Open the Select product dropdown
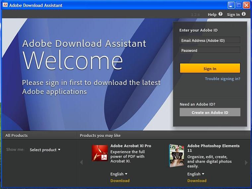Viewport: 252px width, 189px height. pyautogui.click(x=45, y=150)
